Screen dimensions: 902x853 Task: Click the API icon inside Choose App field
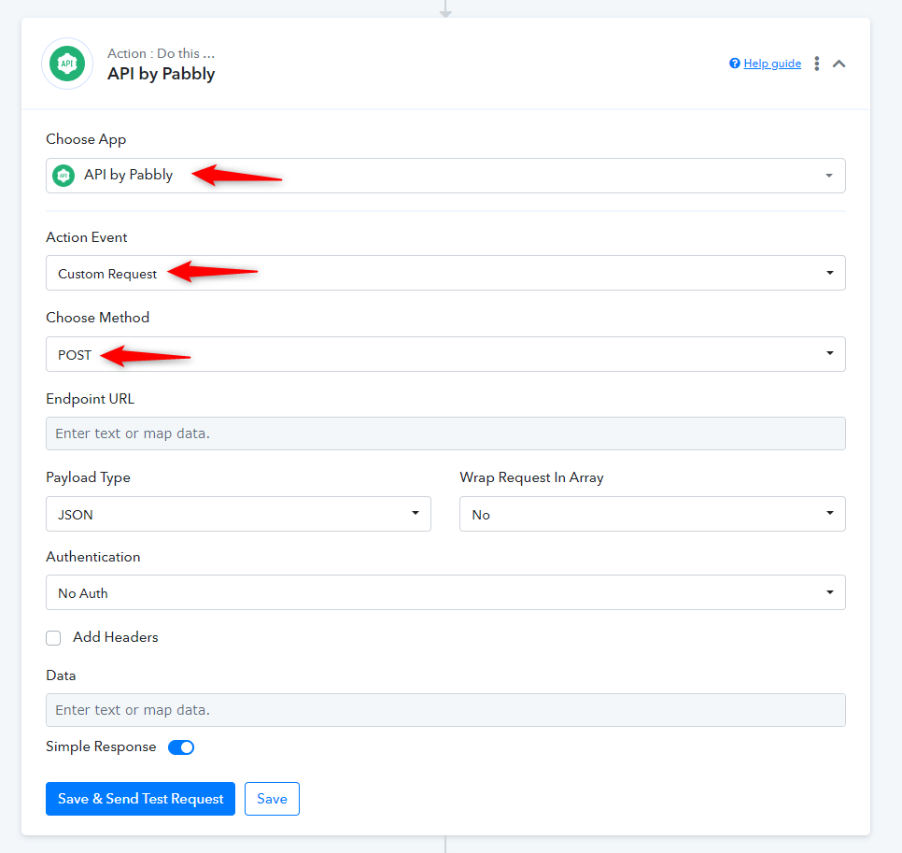click(63, 176)
